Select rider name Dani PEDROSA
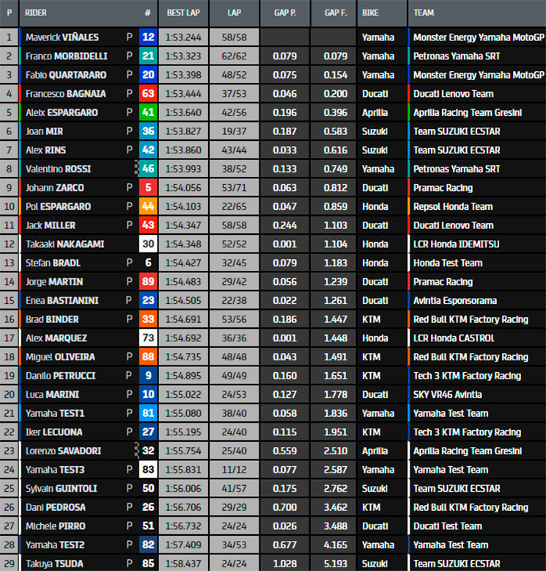Viewport: 546px width, 571px height. (55, 507)
